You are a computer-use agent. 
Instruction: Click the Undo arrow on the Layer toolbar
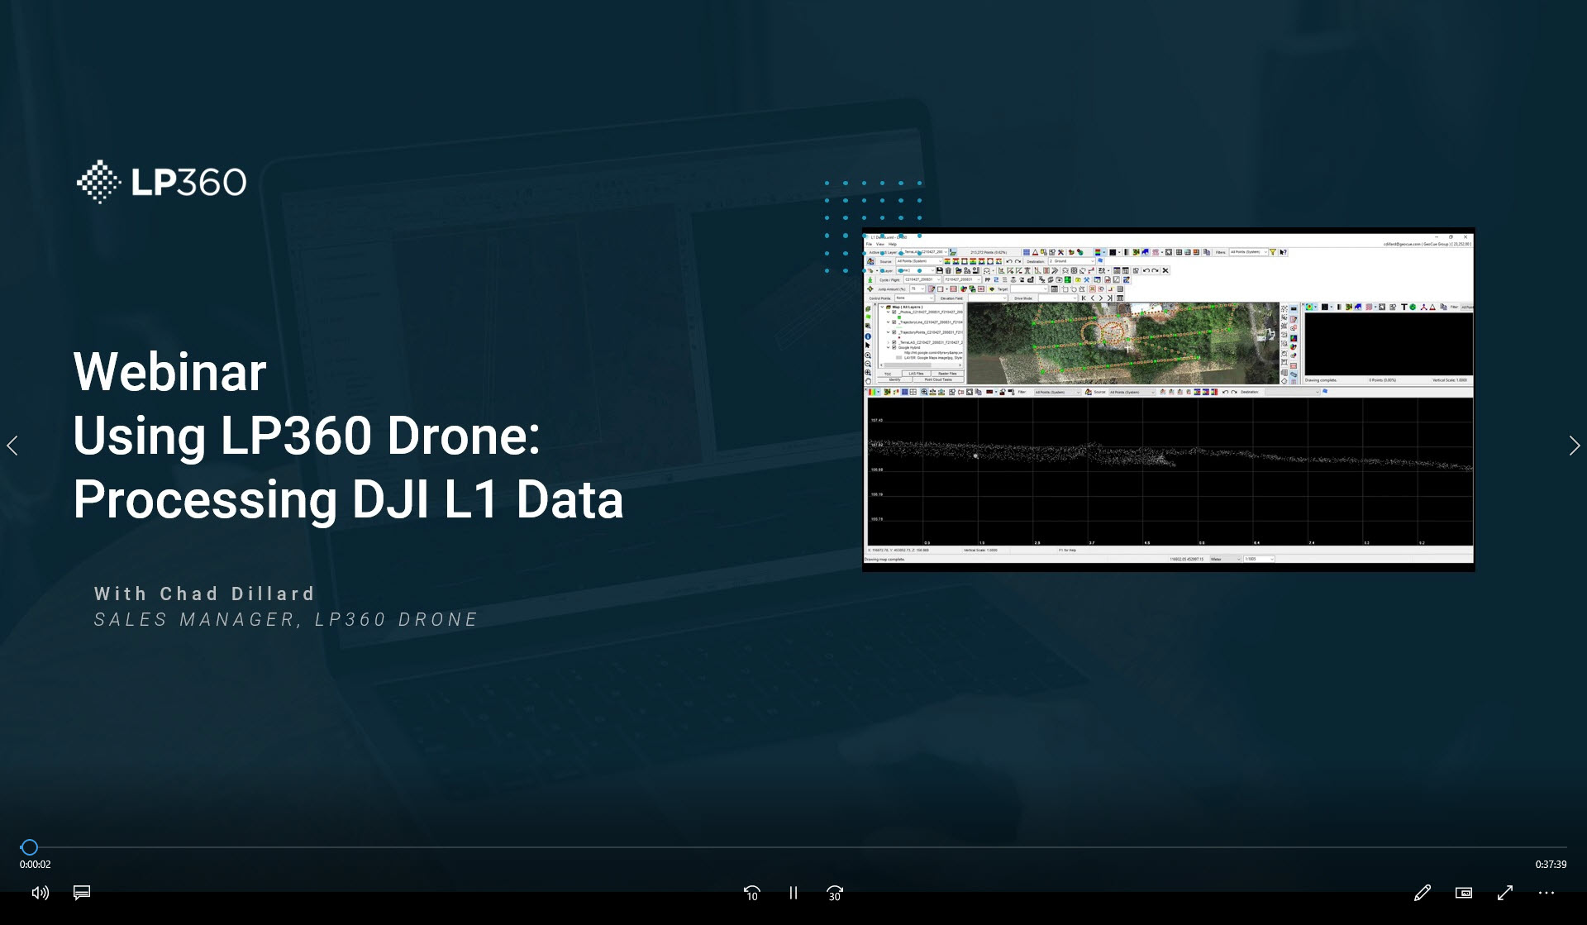[1146, 270]
